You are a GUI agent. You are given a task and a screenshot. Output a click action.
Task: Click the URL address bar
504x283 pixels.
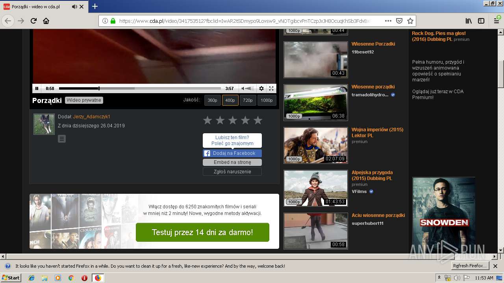click(x=244, y=21)
